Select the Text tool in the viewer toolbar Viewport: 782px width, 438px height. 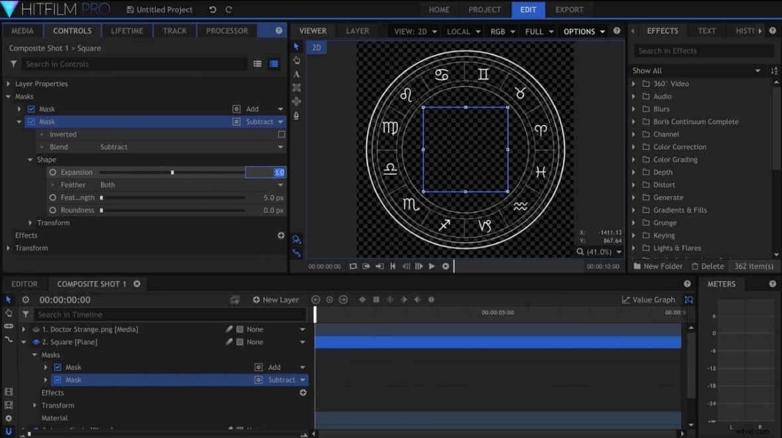click(x=296, y=74)
